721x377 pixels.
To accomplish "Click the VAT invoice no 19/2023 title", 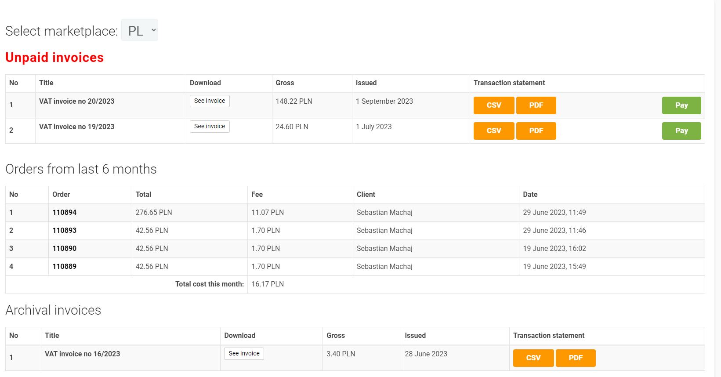I will point(76,127).
